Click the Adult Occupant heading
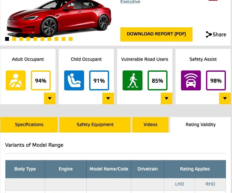This screenshot has height=193, width=232. click(x=28, y=59)
